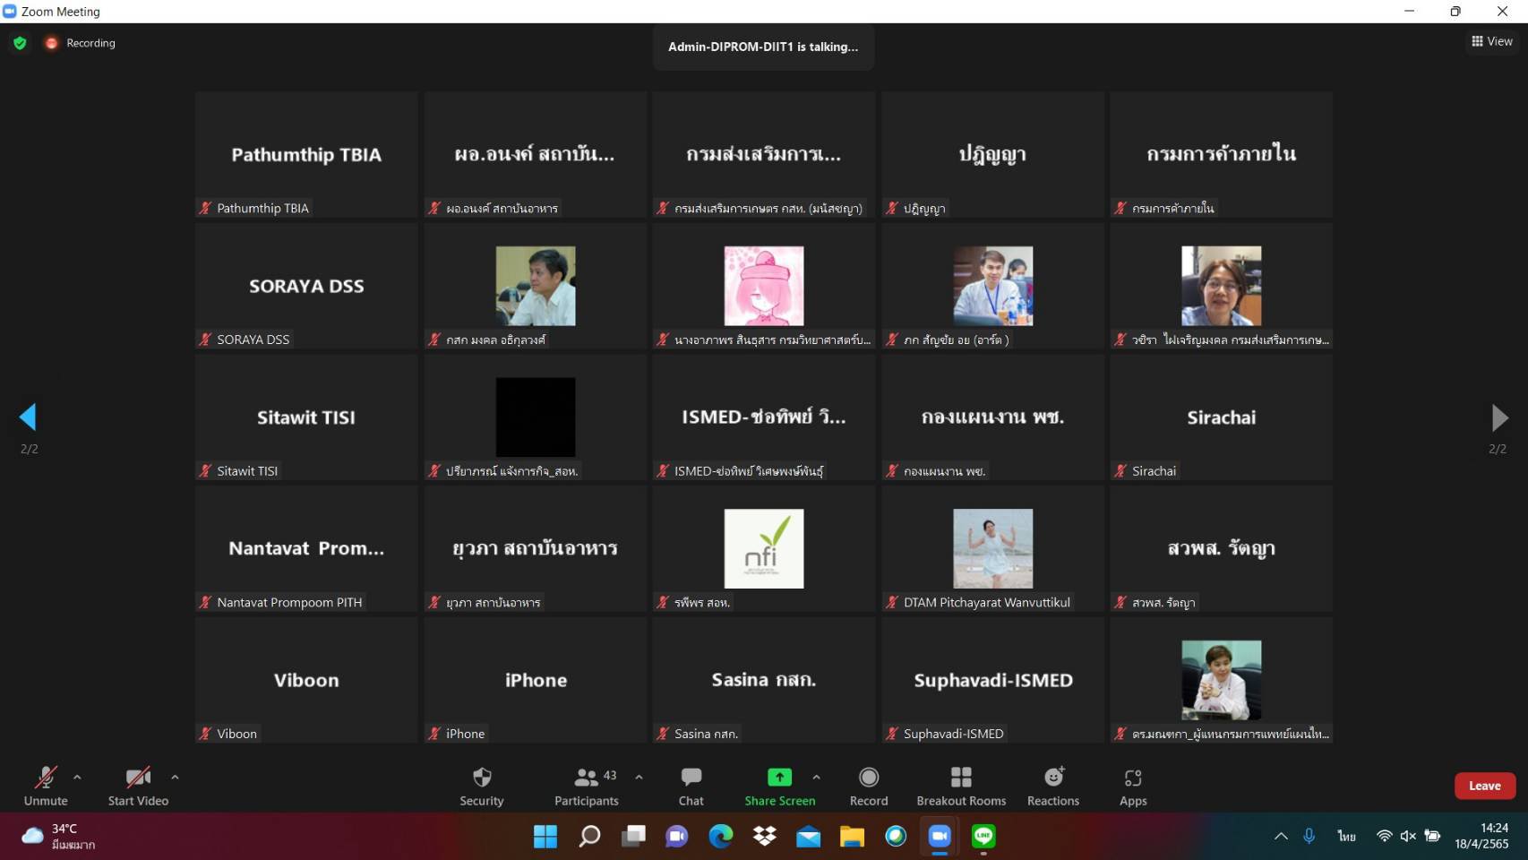The width and height of the screenshot is (1528, 860).
Task: Open clock and date 14:24
Action: point(1481,836)
